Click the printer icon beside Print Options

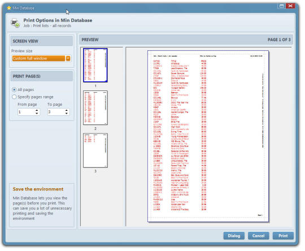click(15, 23)
